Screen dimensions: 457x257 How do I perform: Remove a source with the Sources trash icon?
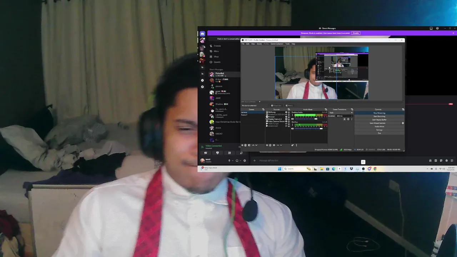click(270, 145)
